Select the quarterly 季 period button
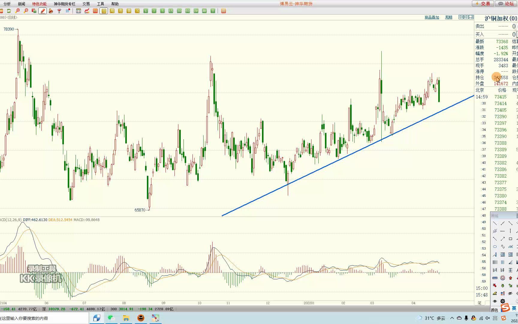This screenshot has height=324, width=518. tap(129, 11)
